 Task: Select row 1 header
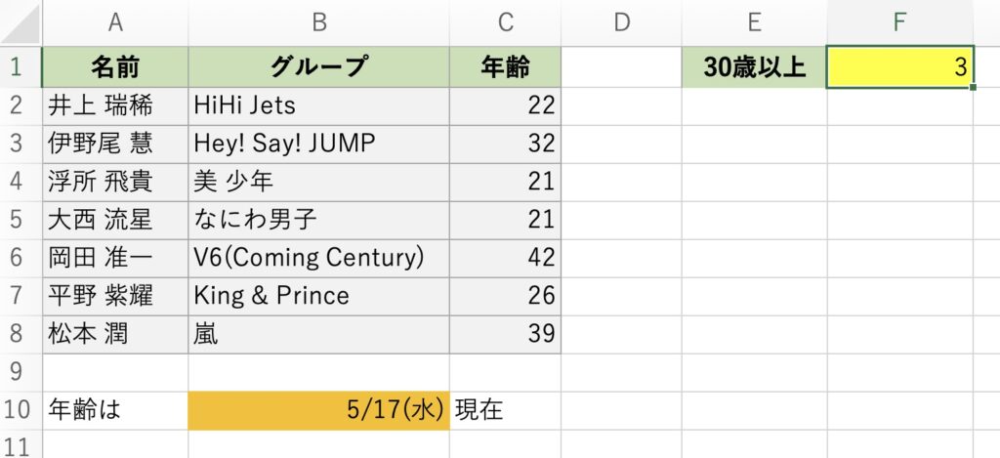(21, 67)
